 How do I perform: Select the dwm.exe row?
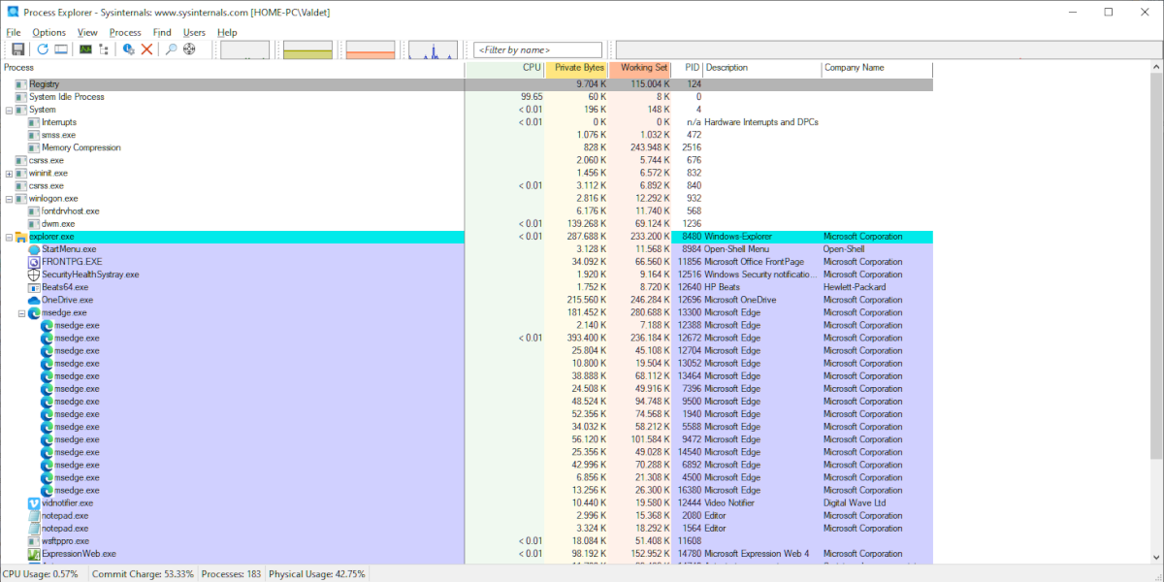467,224
